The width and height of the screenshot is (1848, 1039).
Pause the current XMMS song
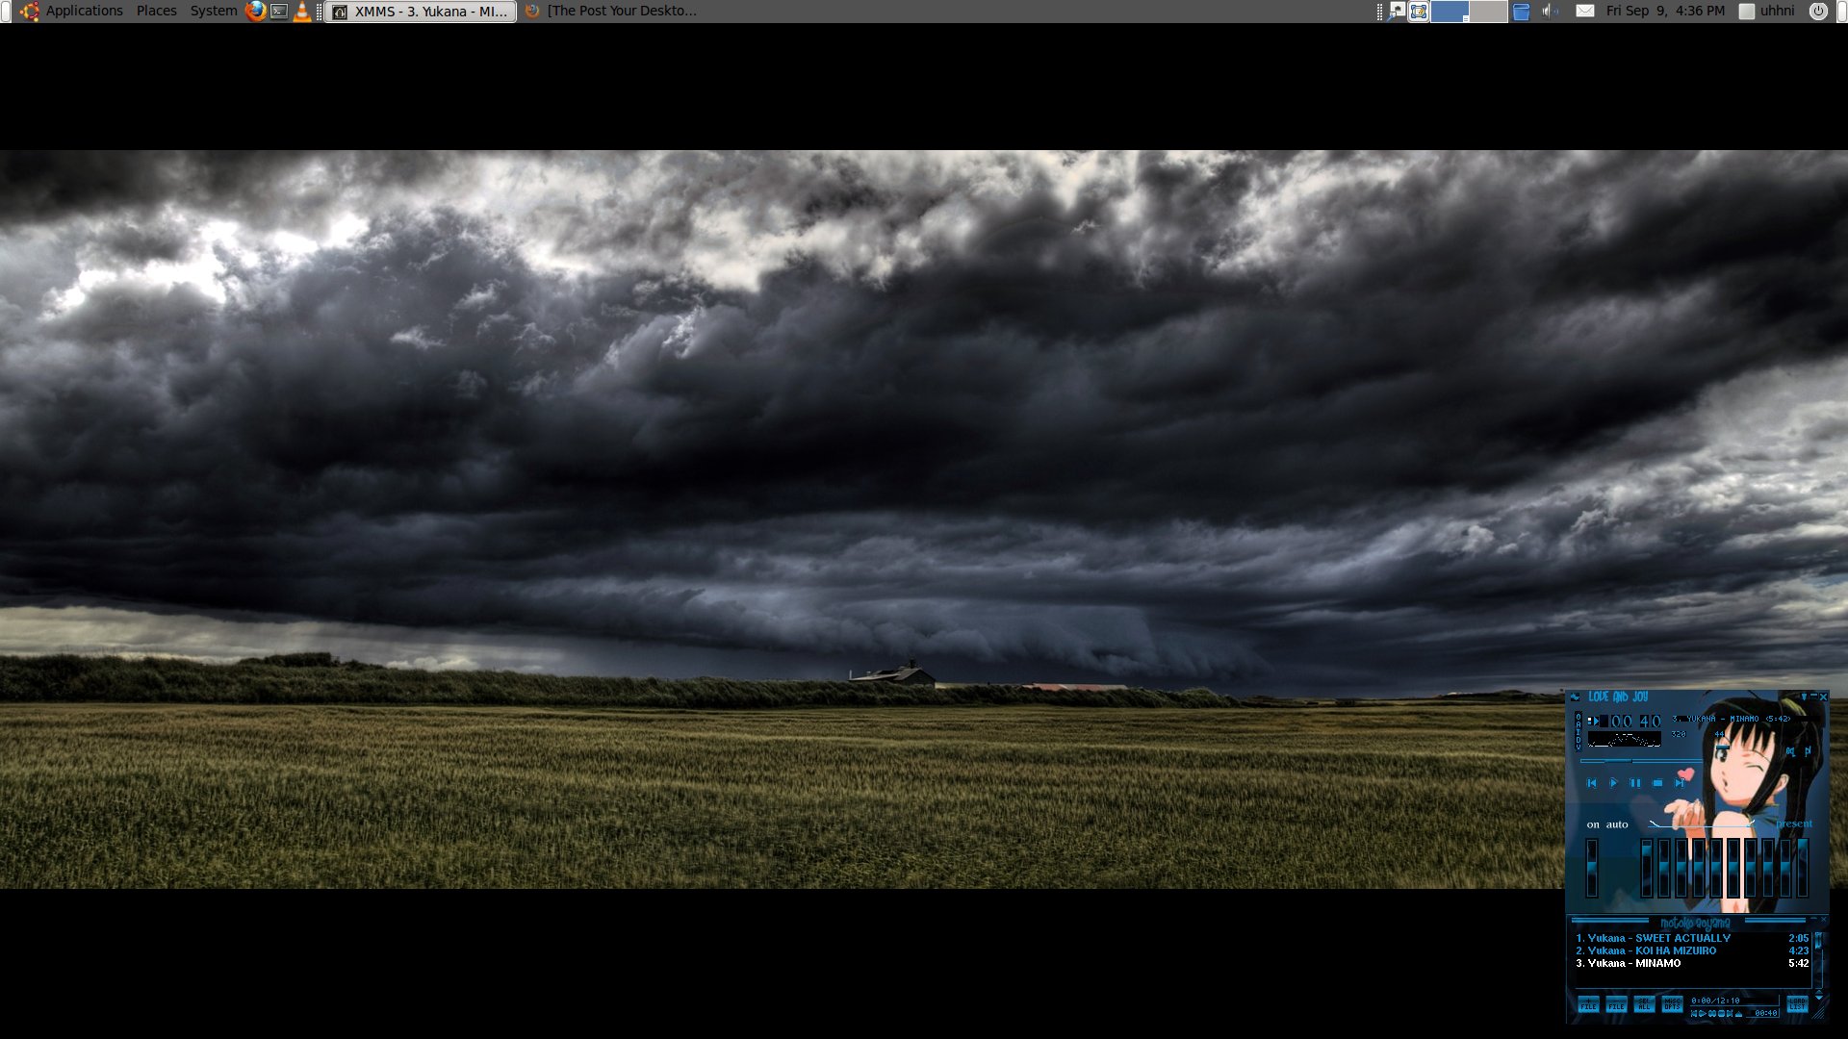(x=1635, y=783)
